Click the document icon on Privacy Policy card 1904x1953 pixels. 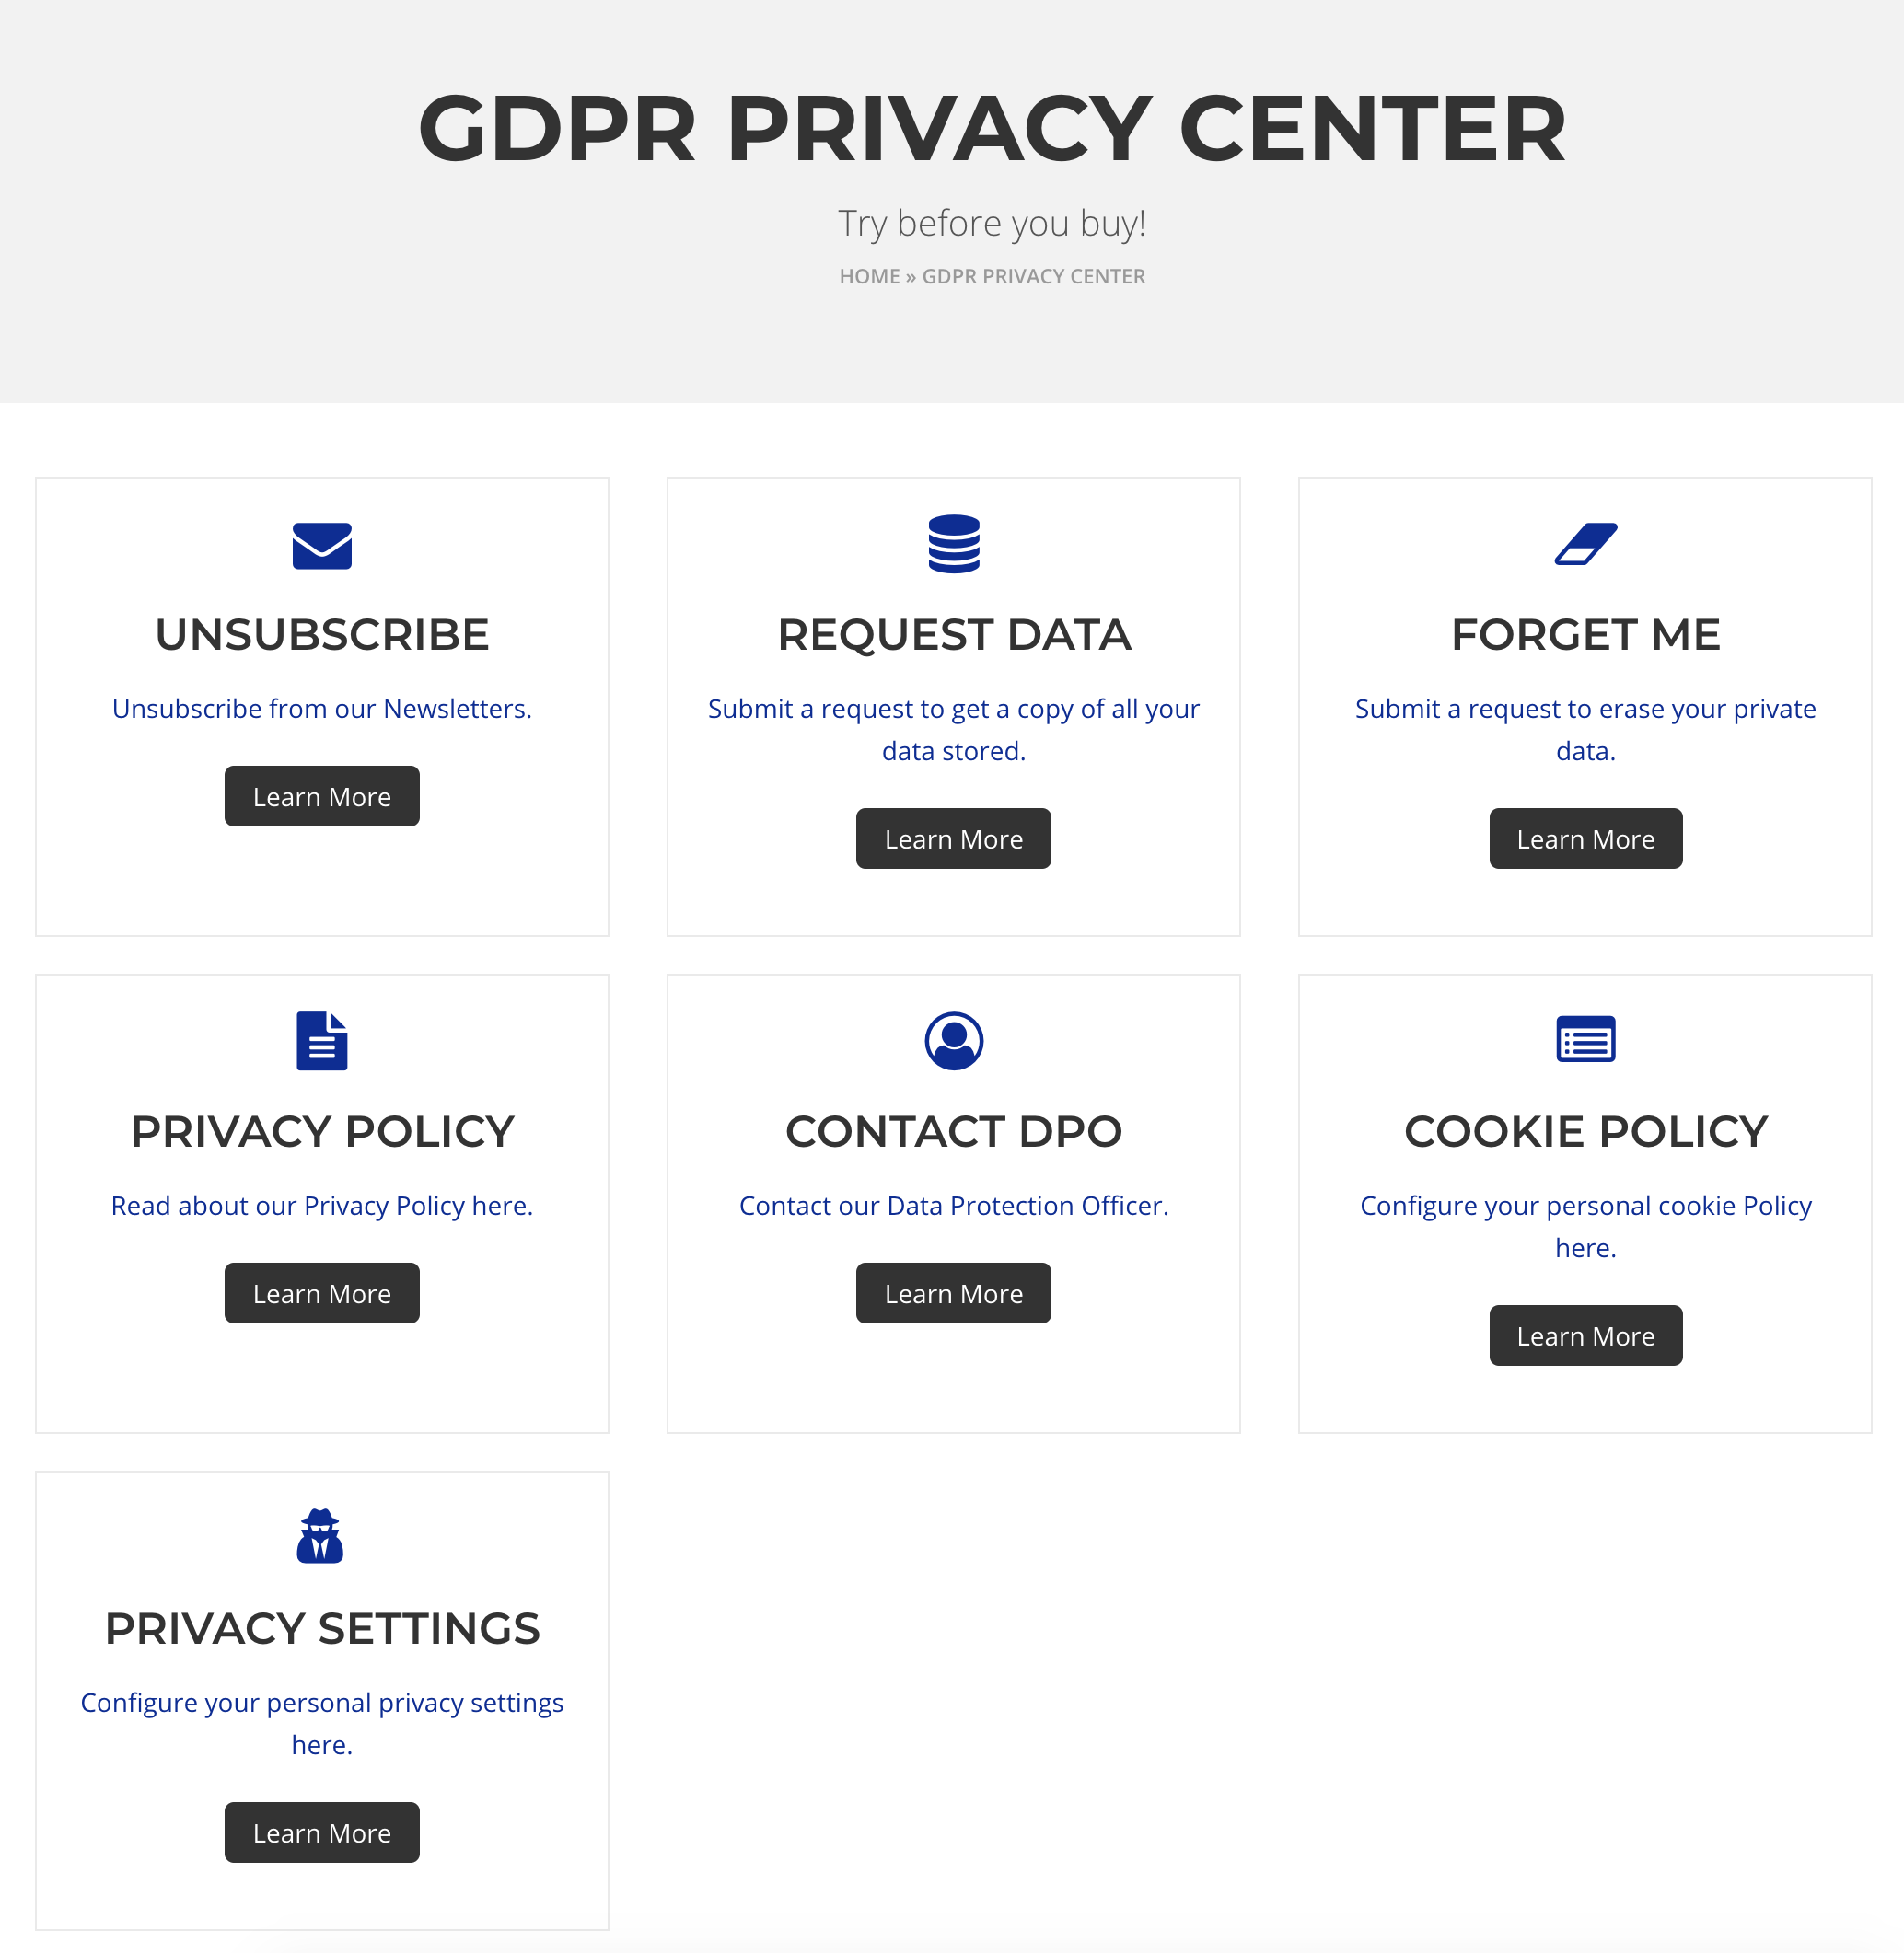[321, 1041]
